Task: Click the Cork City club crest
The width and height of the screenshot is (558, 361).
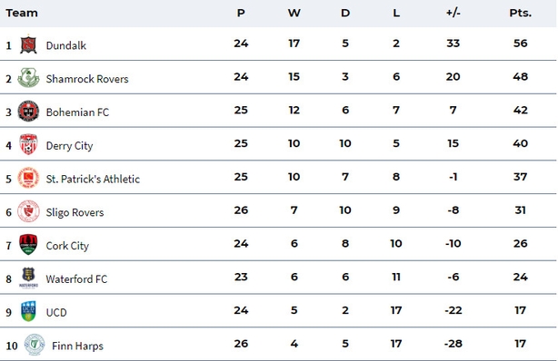Action: (28, 245)
